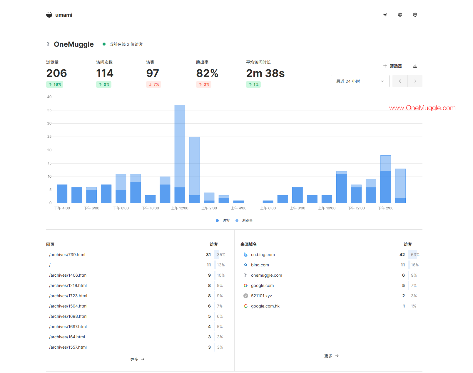
Task: Click the 35% share for /archives/739.html
Action: click(221, 255)
